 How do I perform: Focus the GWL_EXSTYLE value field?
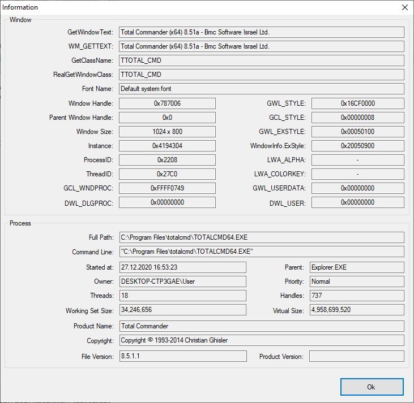point(357,132)
